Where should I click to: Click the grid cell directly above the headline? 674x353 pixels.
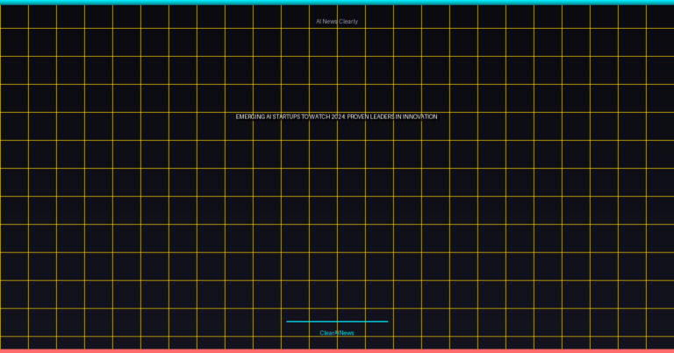pyautogui.click(x=323, y=98)
